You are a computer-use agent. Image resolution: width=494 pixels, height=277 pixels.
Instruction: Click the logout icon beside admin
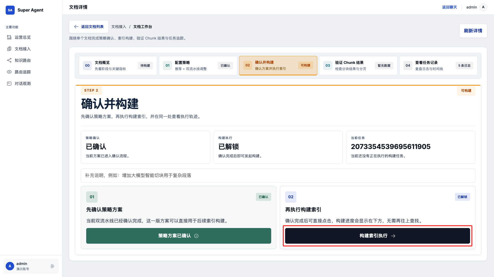(x=52, y=266)
